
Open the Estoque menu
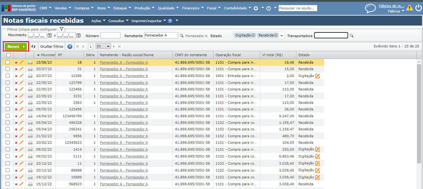tap(122, 8)
